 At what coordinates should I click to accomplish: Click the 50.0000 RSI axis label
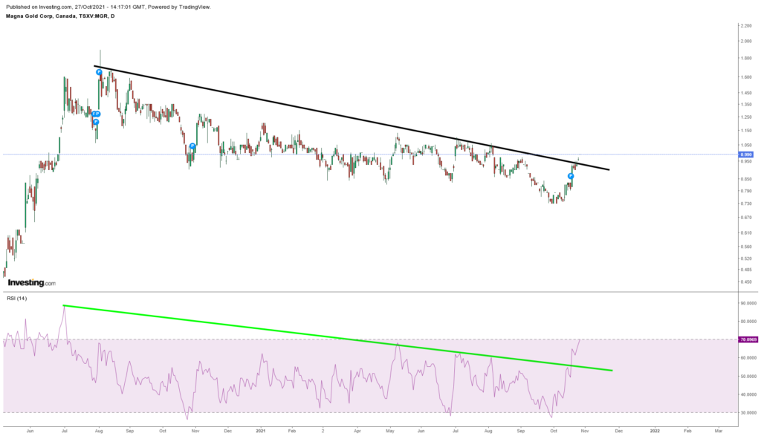point(748,377)
